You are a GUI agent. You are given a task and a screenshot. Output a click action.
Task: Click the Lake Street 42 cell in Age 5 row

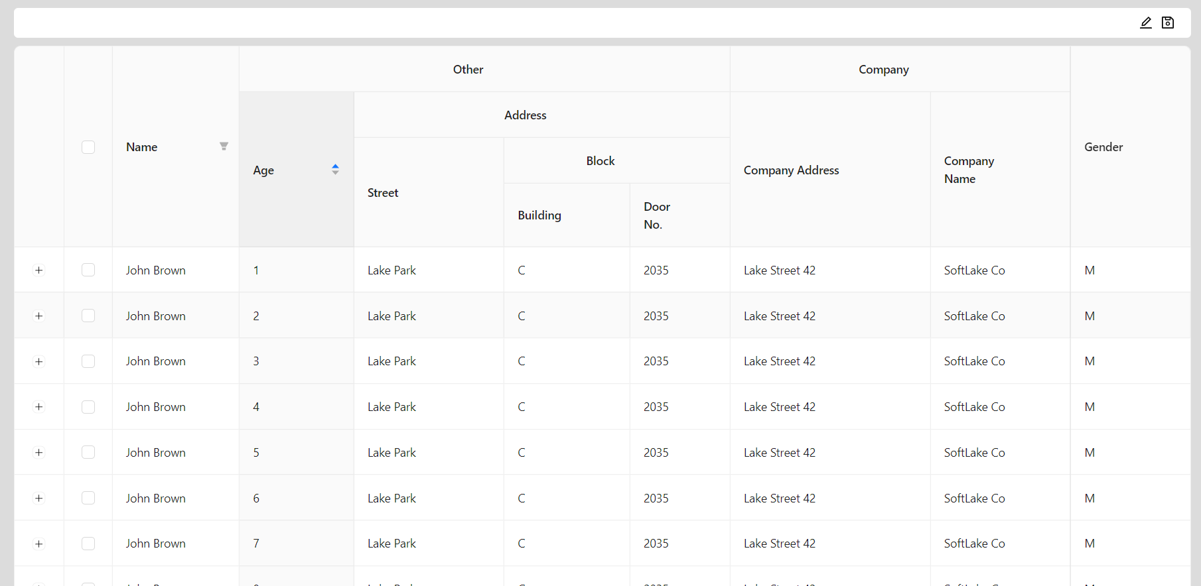point(779,453)
